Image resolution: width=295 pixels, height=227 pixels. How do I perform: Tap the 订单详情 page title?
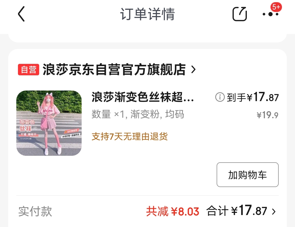coord(147,14)
